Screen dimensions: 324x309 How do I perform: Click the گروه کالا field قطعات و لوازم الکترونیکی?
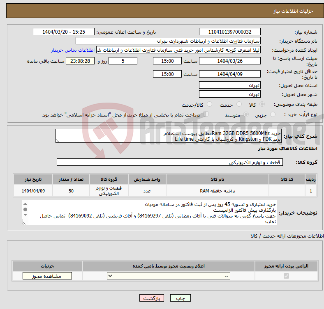point(170,162)
